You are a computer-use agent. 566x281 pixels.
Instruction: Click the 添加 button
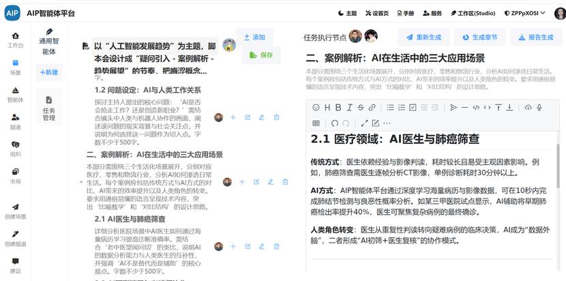(x=255, y=38)
